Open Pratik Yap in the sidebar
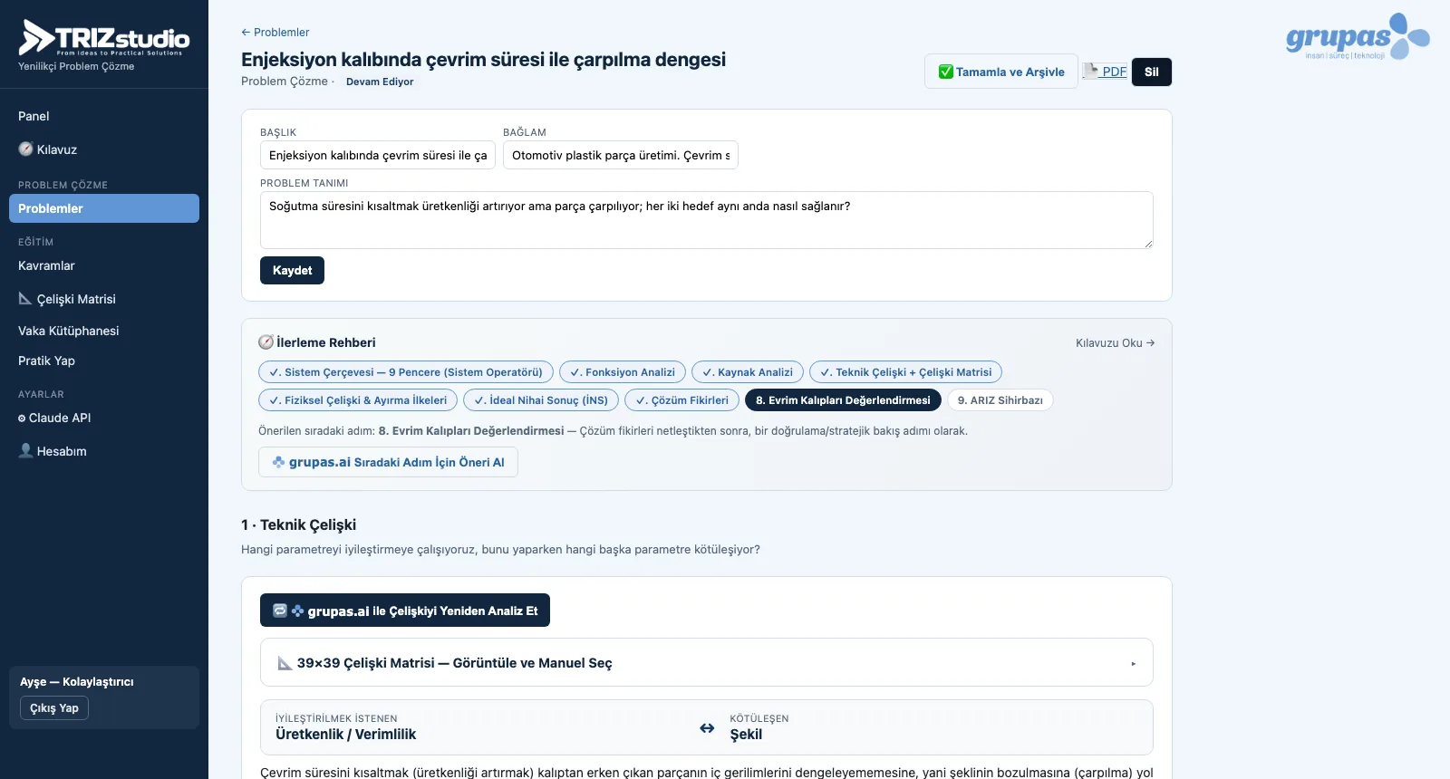 (104, 361)
